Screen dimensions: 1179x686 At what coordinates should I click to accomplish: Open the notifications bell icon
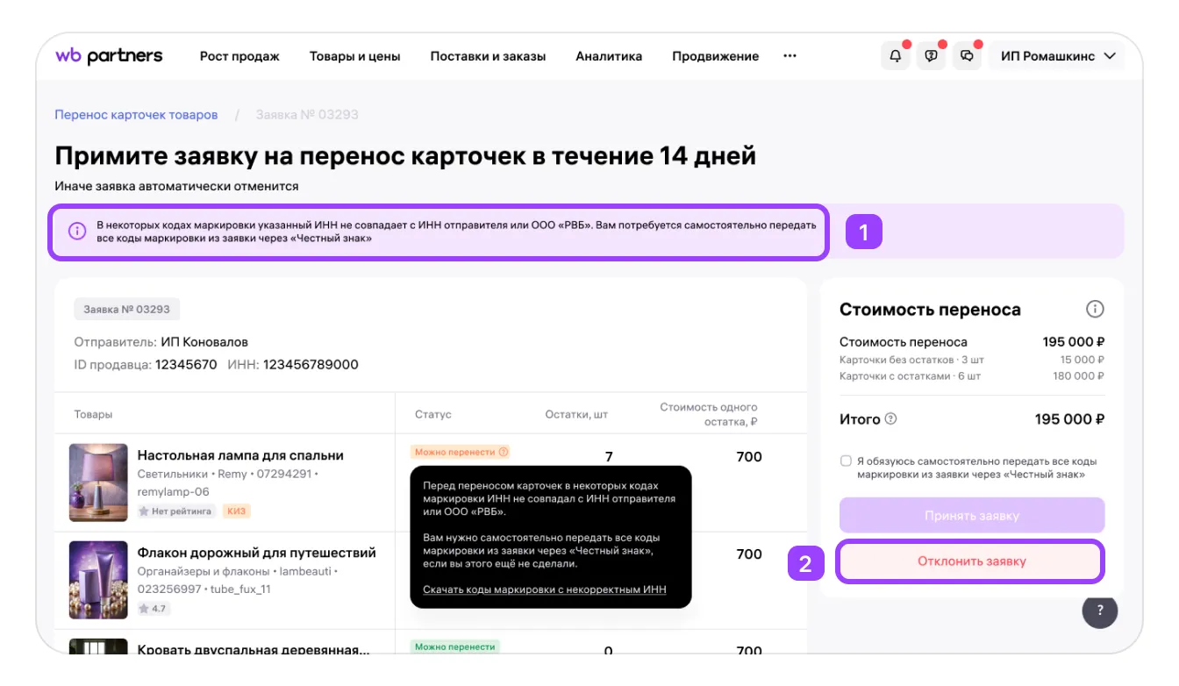tap(895, 56)
